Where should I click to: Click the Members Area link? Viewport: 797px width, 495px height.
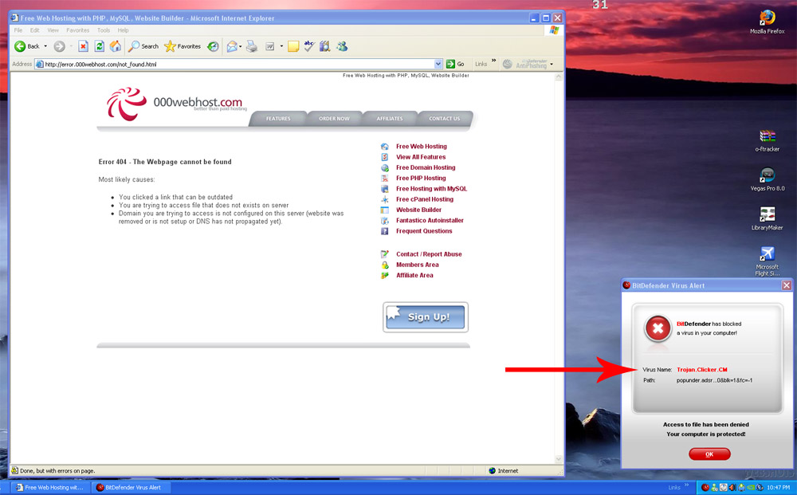418,265
